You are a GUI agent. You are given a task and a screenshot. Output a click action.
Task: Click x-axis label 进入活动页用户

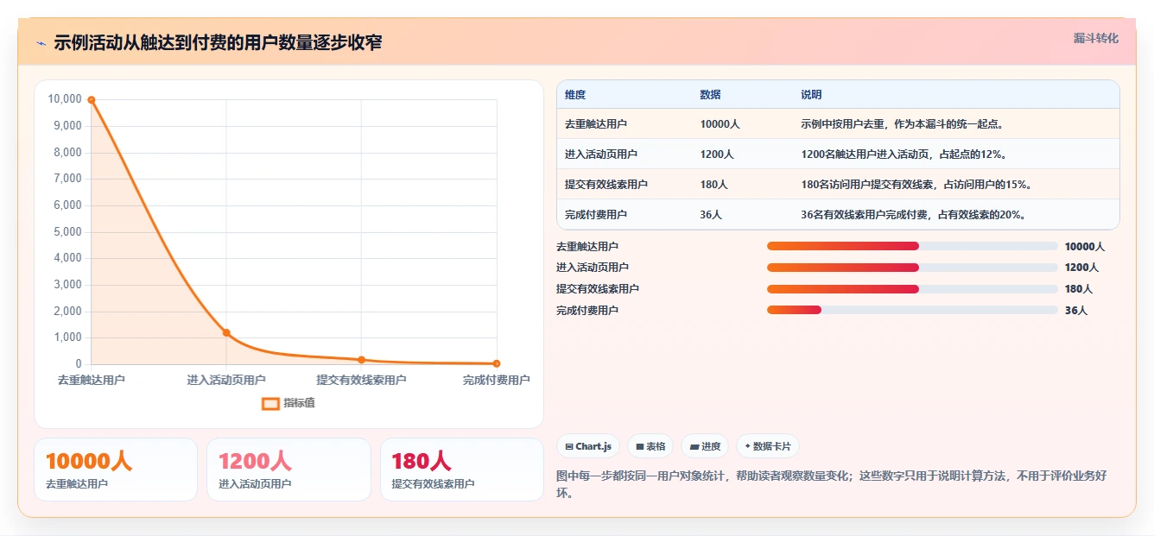click(226, 380)
